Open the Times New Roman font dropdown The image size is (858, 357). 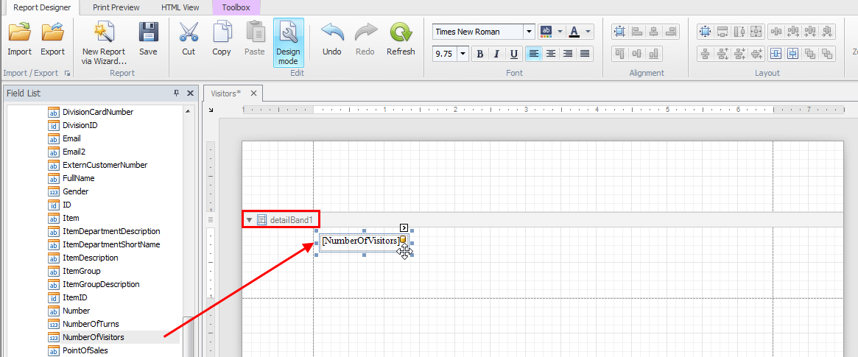click(x=529, y=32)
